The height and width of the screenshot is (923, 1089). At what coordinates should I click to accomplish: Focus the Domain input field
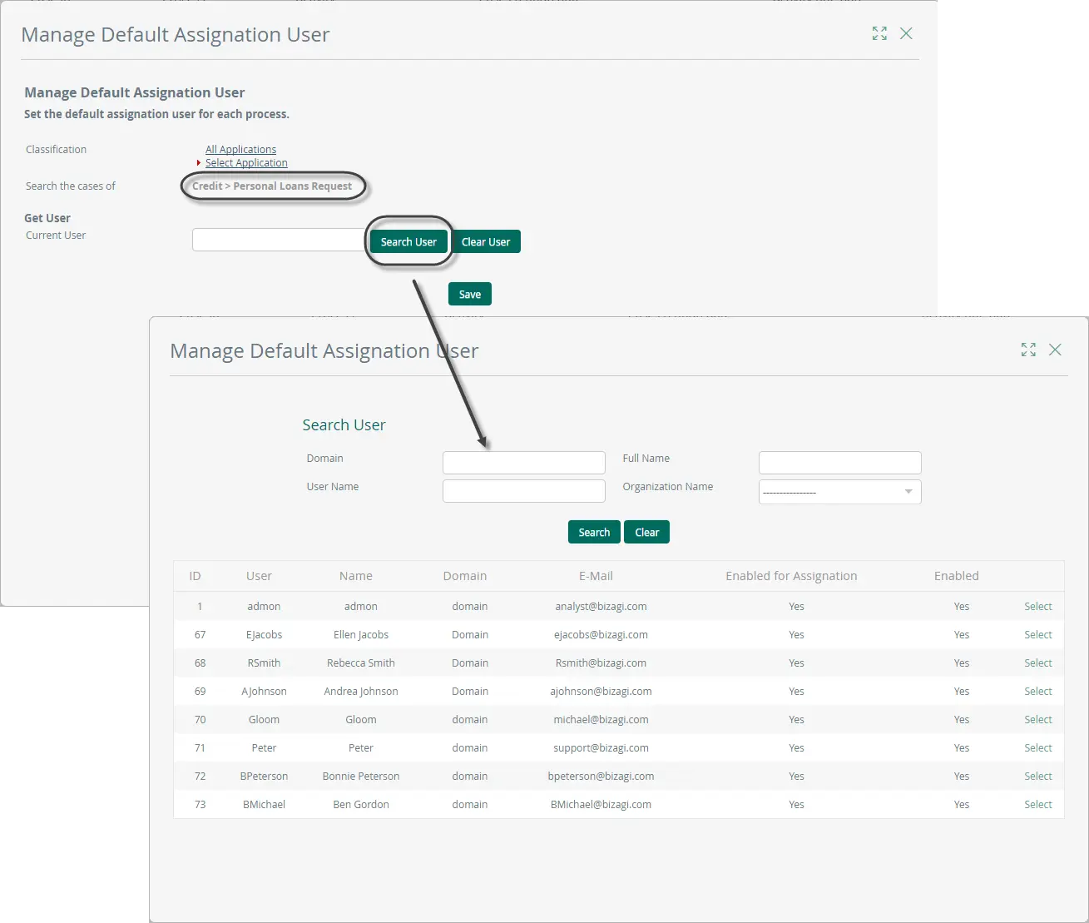tap(524, 463)
